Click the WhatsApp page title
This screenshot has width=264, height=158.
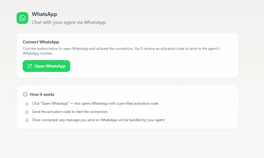click(x=44, y=14)
